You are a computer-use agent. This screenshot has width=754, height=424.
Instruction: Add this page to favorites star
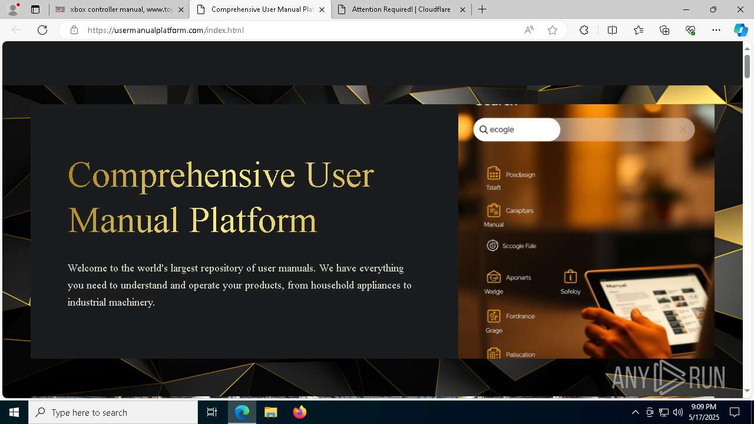click(553, 30)
